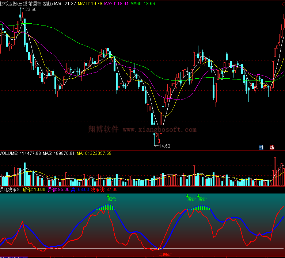Screen dimensions: 285x258
Task: Select the MA10 19.79 indicator label
Action: pos(90,3)
